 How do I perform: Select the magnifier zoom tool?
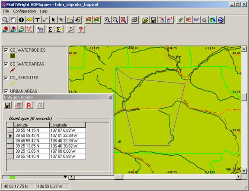coord(5,20)
